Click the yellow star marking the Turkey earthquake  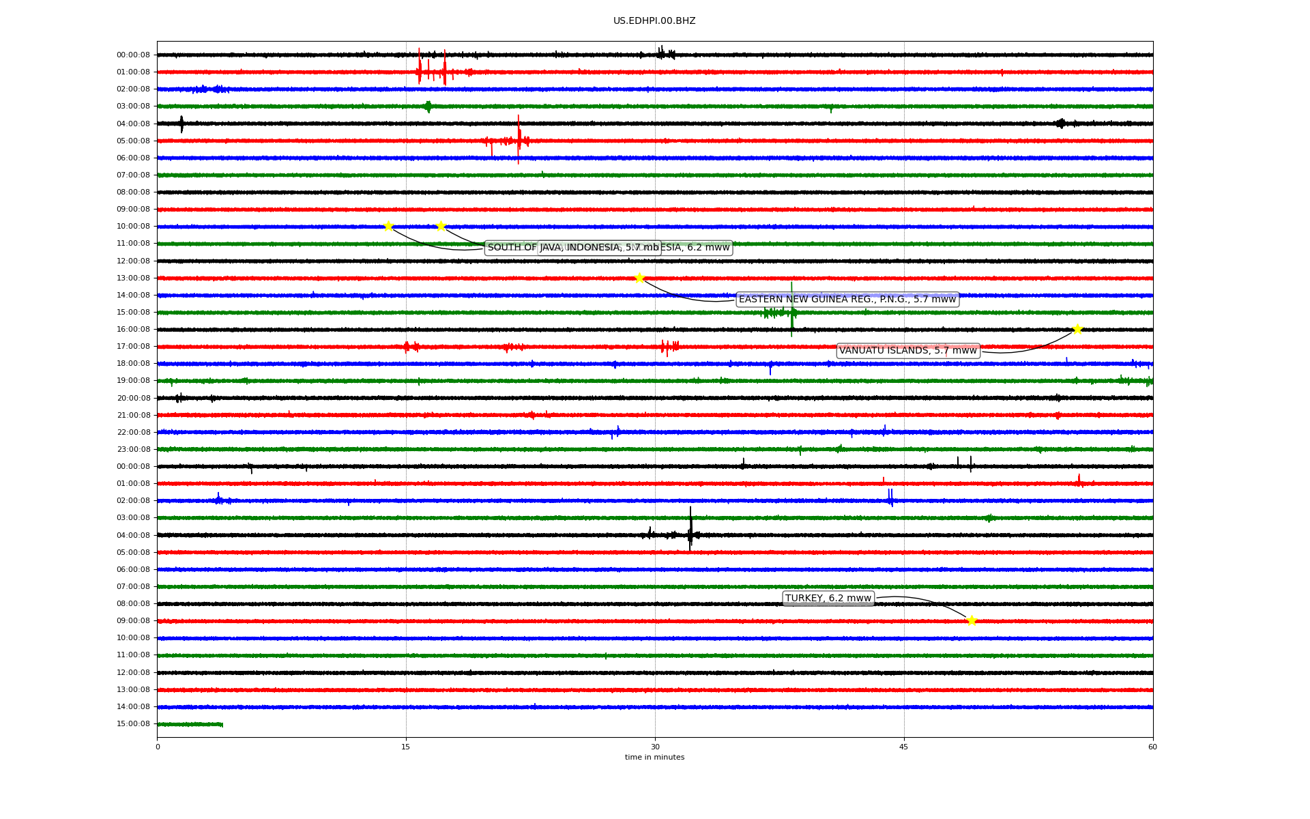pyautogui.click(x=972, y=620)
